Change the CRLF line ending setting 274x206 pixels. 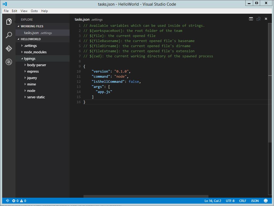pos(243,201)
